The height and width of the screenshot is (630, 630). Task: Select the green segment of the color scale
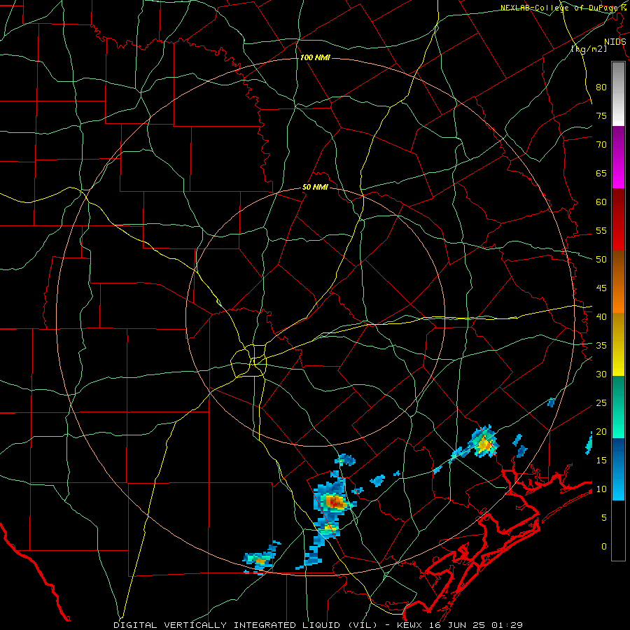pos(618,407)
